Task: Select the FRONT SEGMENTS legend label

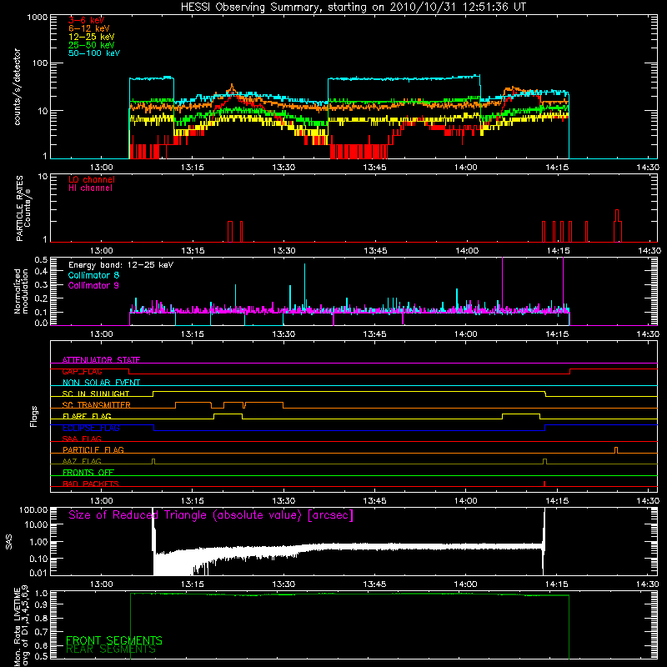Action: [114, 640]
